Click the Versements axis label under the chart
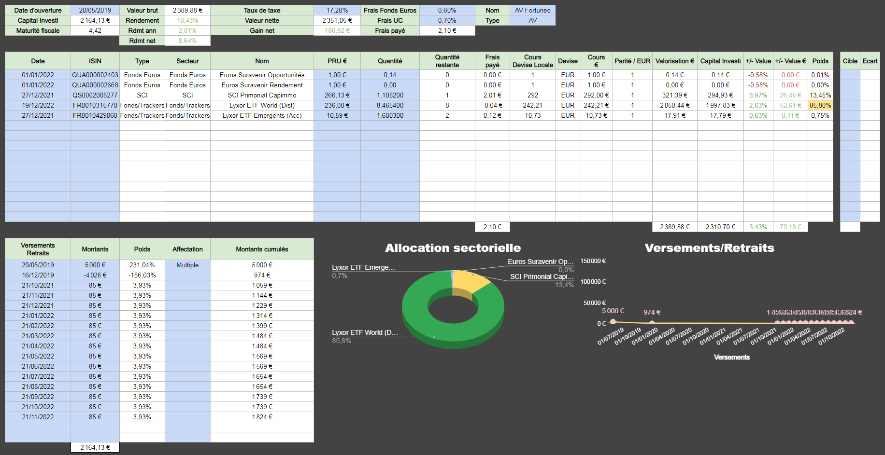 tap(732, 357)
